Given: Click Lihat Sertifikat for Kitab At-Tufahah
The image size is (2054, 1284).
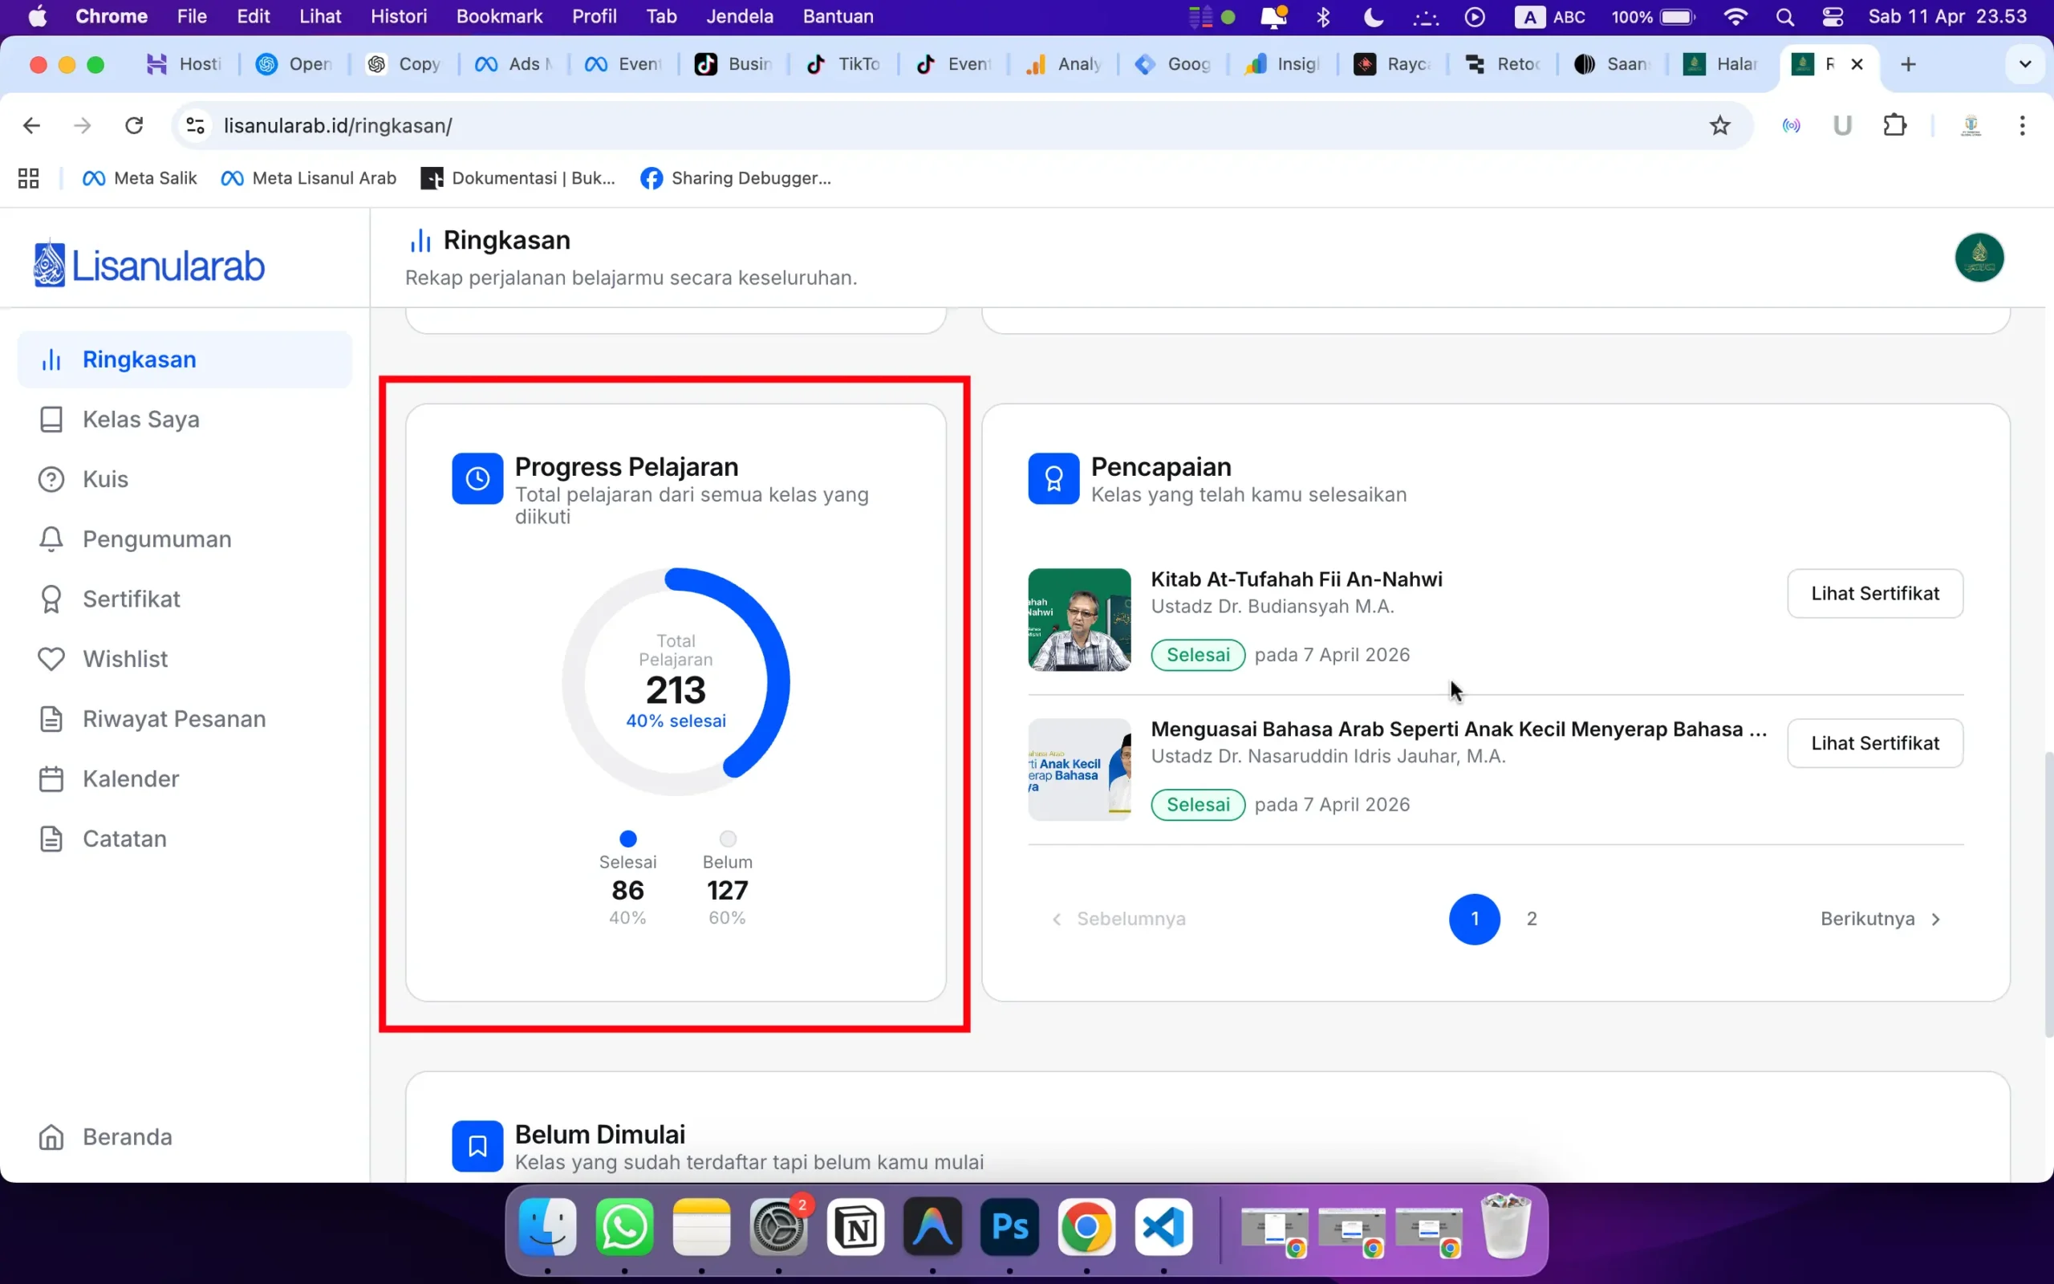Looking at the screenshot, I should click(1874, 593).
